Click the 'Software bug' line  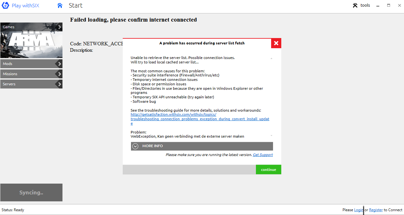(143, 101)
